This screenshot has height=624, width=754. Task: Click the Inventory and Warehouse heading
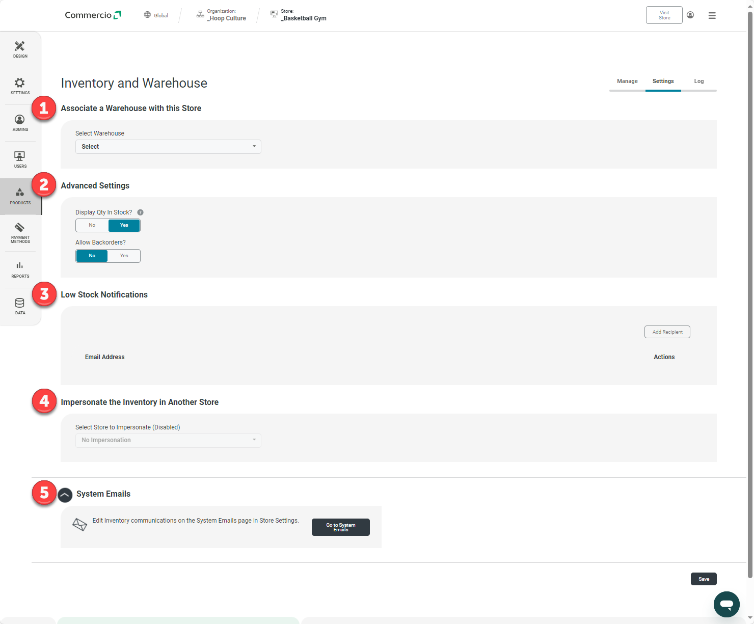(134, 83)
